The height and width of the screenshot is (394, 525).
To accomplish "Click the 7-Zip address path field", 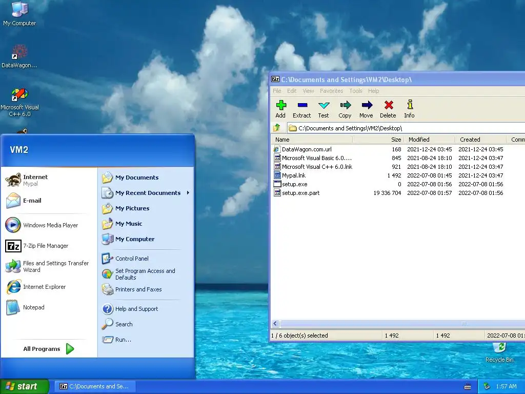I will (406, 128).
